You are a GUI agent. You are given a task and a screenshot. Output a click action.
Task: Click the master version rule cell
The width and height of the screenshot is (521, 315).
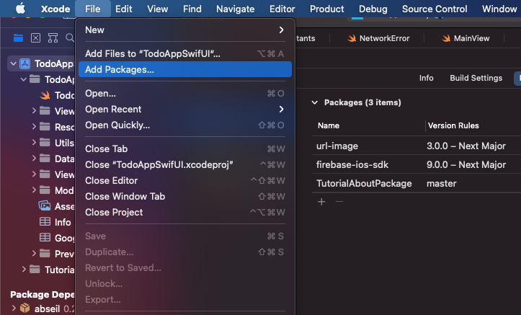click(441, 183)
